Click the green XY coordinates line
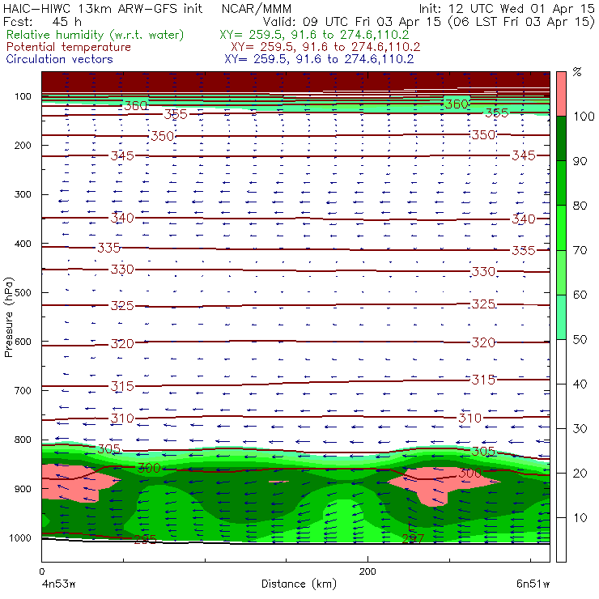This screenshot has height=599, width=599. [x=314, y=35]
